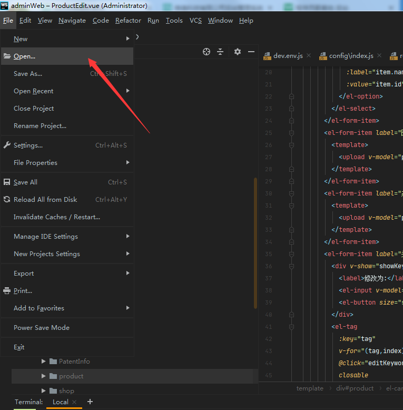This screenshot has height=410, width=403.
Task: Click the JS file icon on the config\index.js tab
Action: pyautogui.click(x=323, y=56)
